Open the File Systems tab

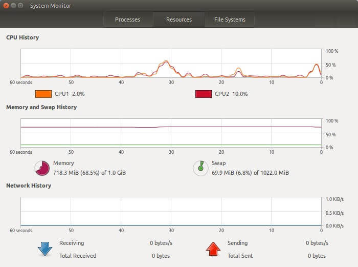pos(230,19)
